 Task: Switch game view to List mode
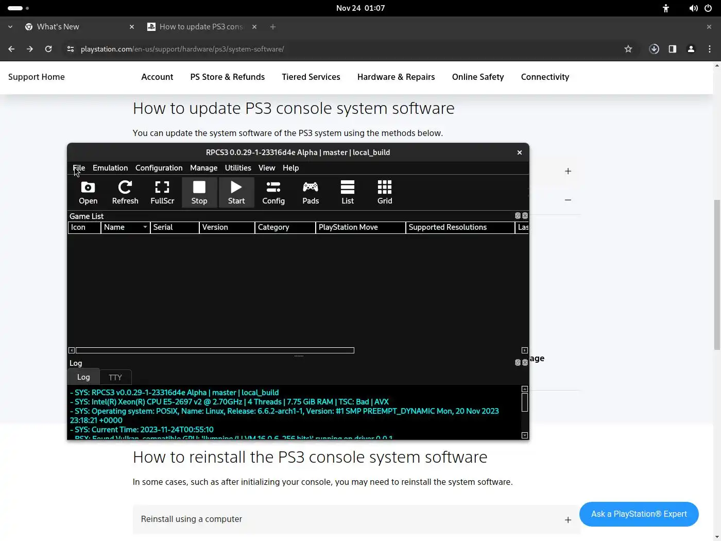(348, 192)
